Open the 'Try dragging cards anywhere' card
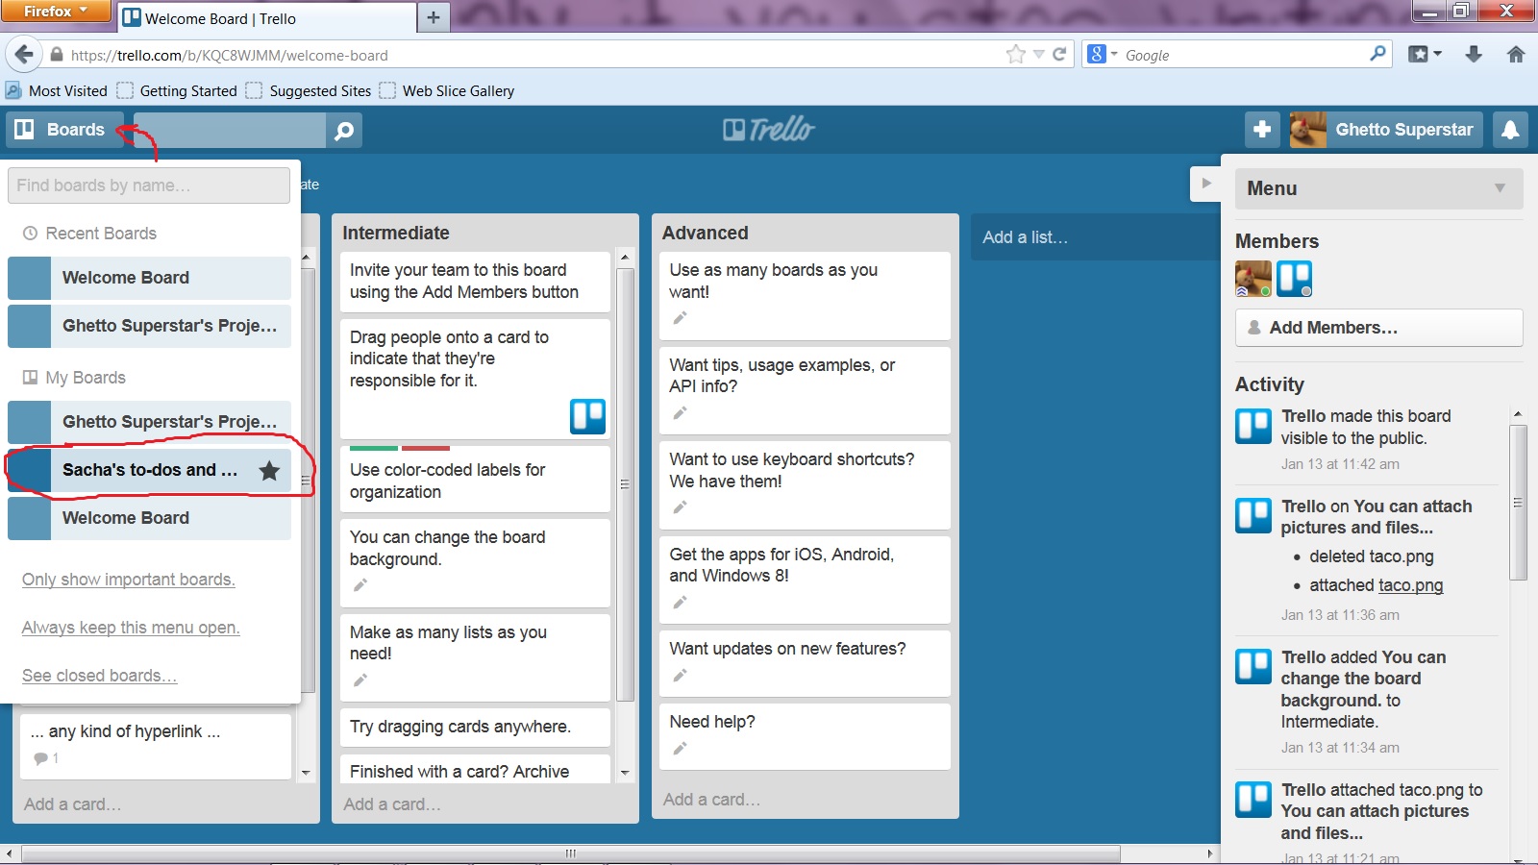Screen dimensions: 1538x865 point(475,728)
